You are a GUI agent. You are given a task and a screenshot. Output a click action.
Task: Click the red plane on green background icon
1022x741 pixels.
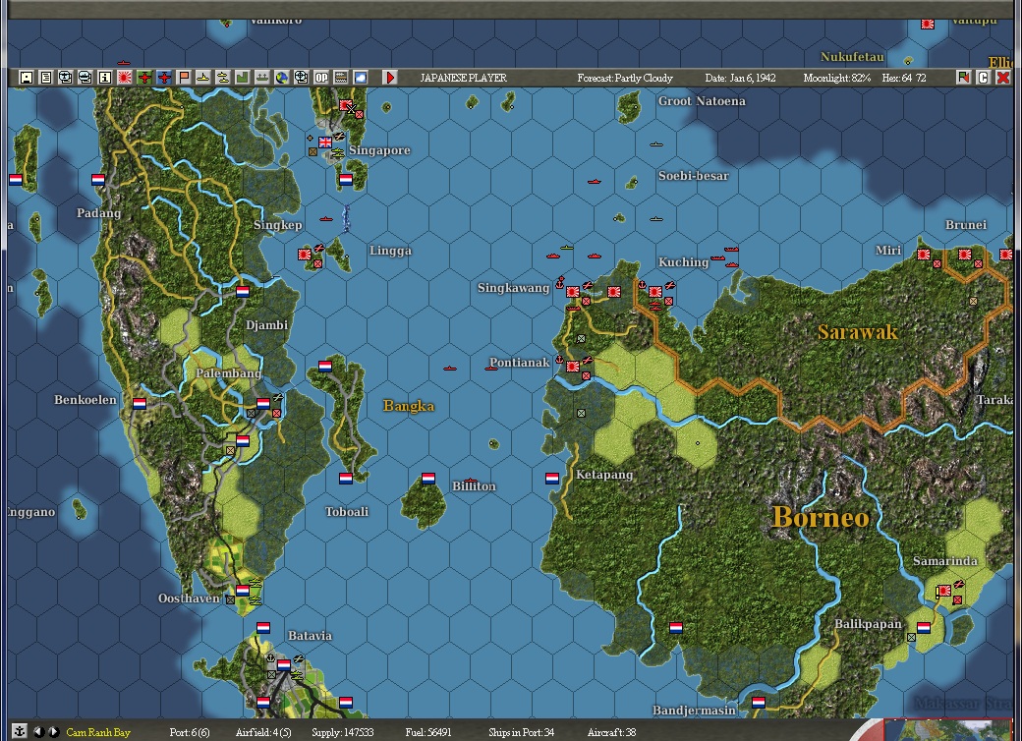tap(144, 78)
